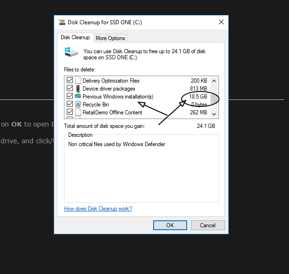The width and height of the screenshot is (289, 274).
Task: Select 'Previous Windows installation(s)' row text
Action: (118, 97)
